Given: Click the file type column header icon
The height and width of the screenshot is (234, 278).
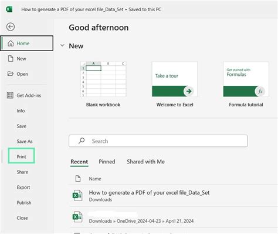Looking at the screenshot, I should tap(78, 179).
